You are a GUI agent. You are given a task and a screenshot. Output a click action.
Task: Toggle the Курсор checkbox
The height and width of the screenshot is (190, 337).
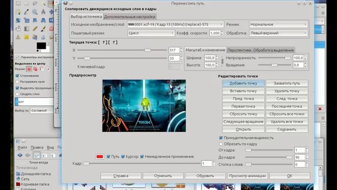coord(123,157)
